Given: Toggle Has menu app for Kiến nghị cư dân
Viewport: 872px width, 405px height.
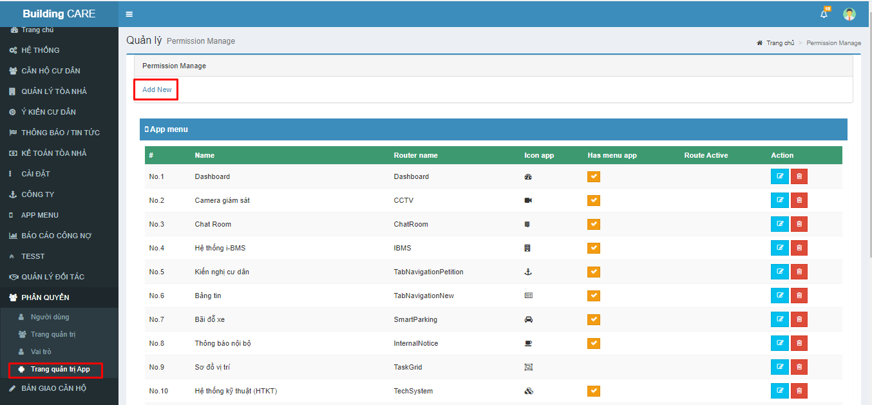Looking at the screenshot, I should (x=594, y=272).
